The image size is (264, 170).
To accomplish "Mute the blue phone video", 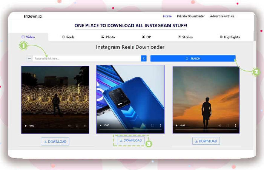I will (x=144, y=125).
